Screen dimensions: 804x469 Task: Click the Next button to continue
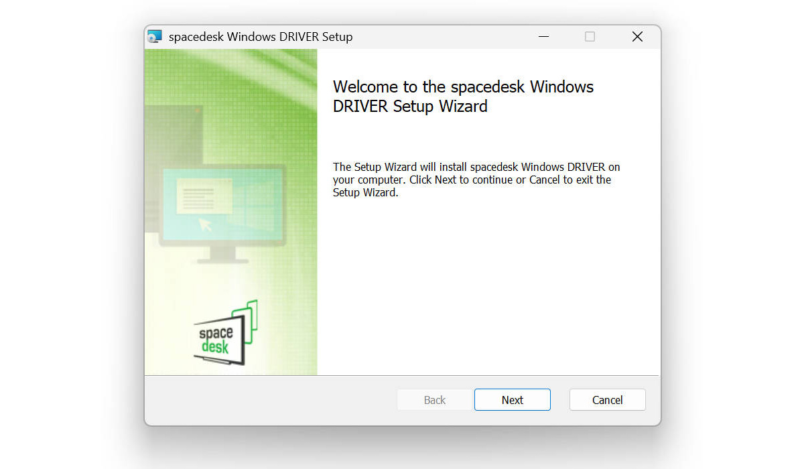click(x=512, y=400)
